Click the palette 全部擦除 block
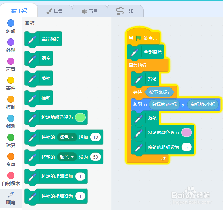The image size is (223, 210). pyautogui.click(x=43, y=39)
